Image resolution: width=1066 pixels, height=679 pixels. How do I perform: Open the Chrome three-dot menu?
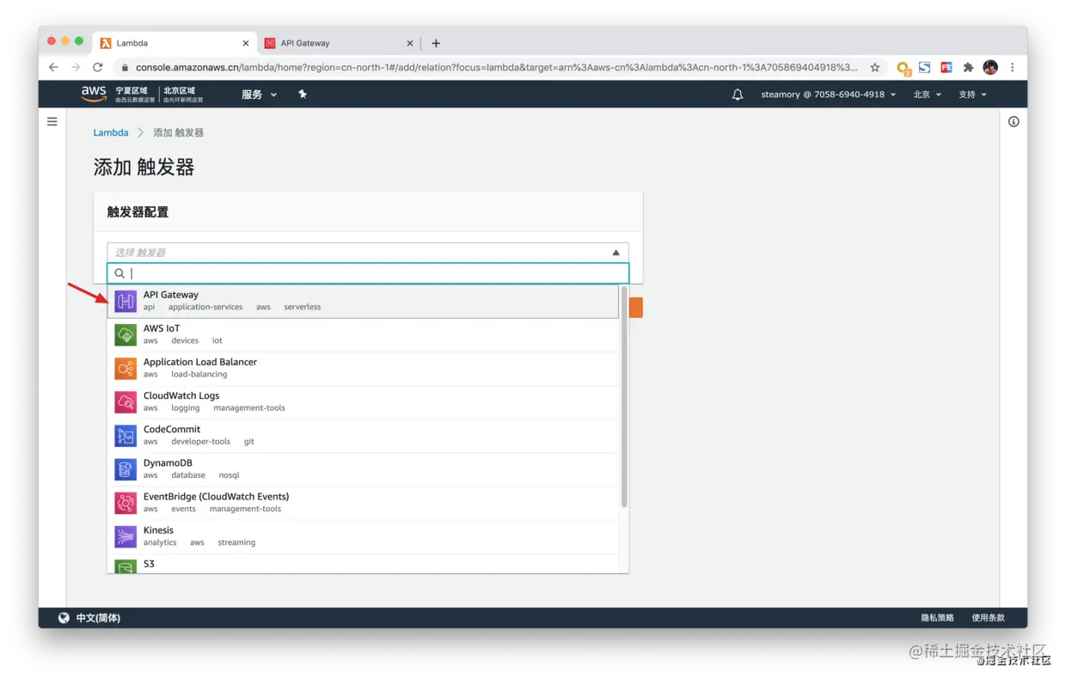(x=1013, y=67)
